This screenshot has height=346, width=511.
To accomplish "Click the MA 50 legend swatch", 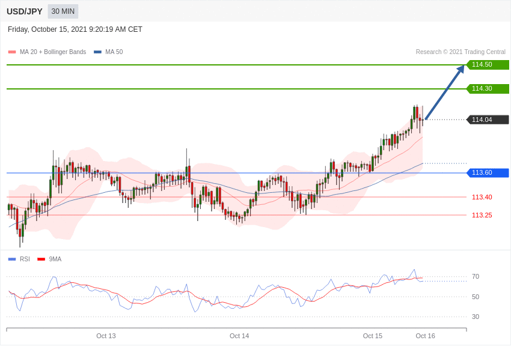I will 97,52.
